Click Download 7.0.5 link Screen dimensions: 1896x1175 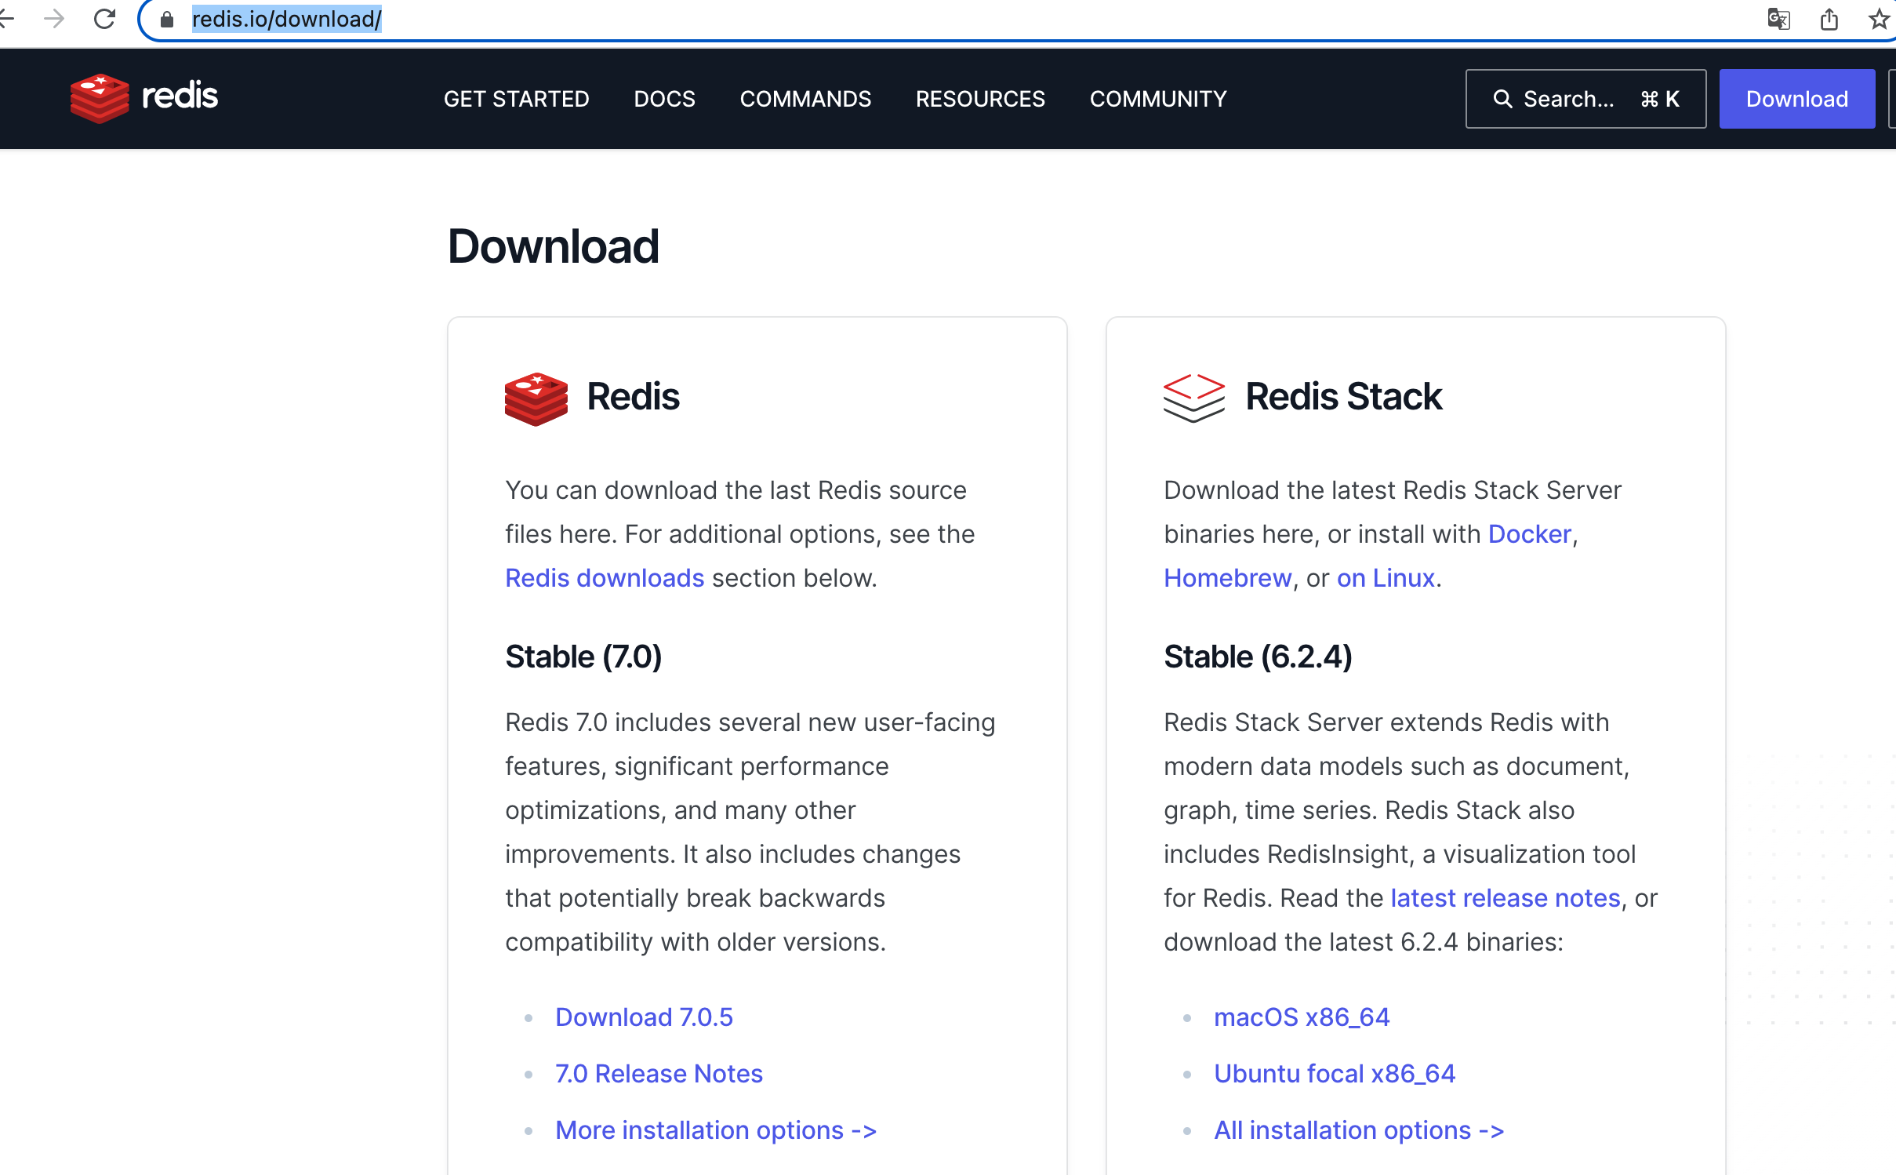point(644,1017)
